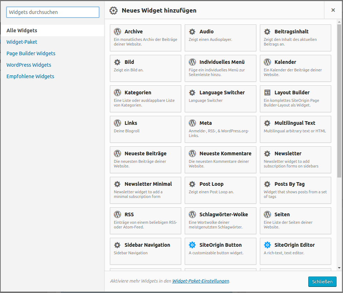The height and width of the screenshot is (293, 343).
Task: Click the Beitragsinhalt widget title
Action: click(291, 32)
